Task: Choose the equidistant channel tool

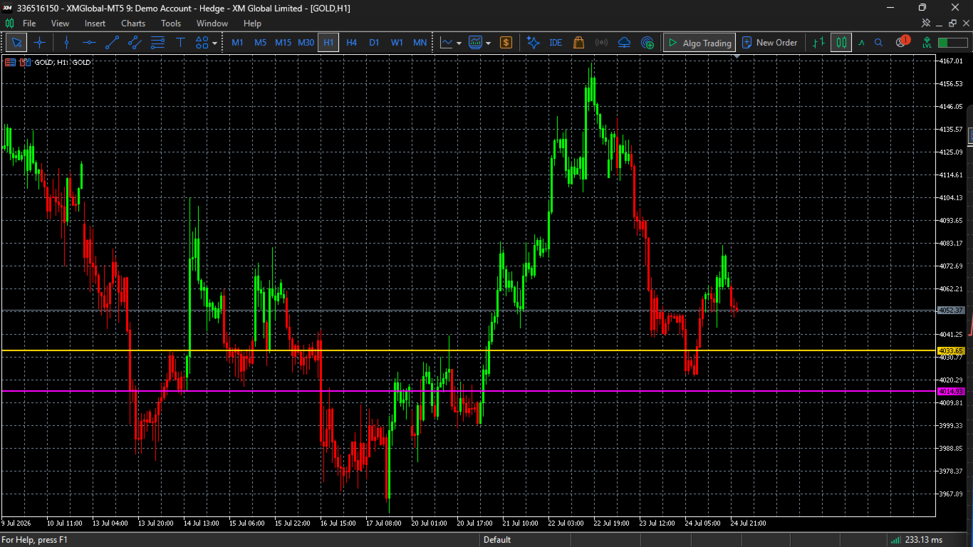Action: point(135,43)
